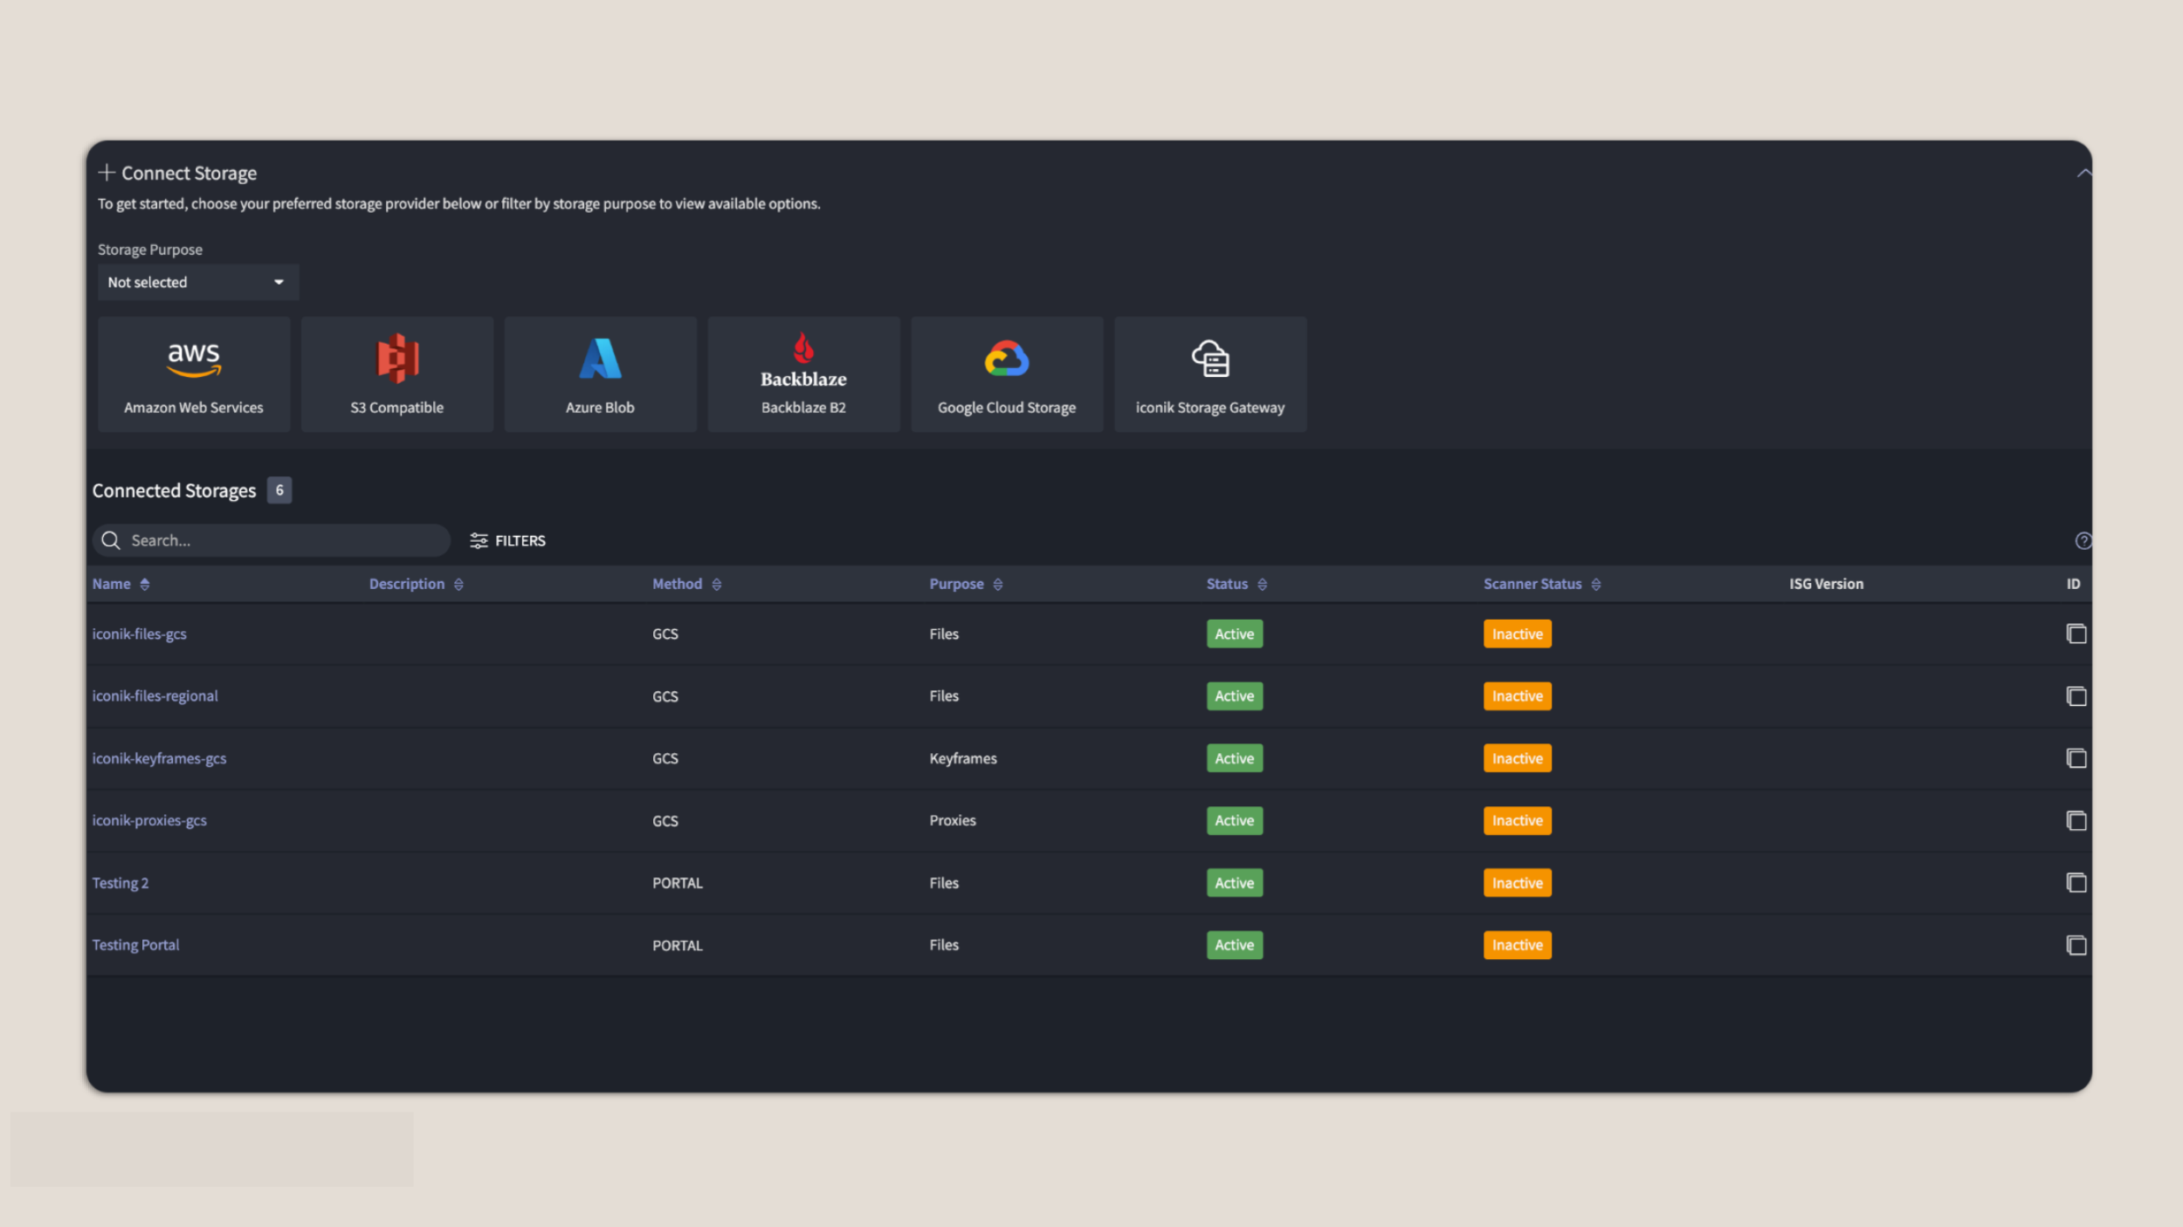Open the Storage Purpose dropdown

[x=198, y=282]
